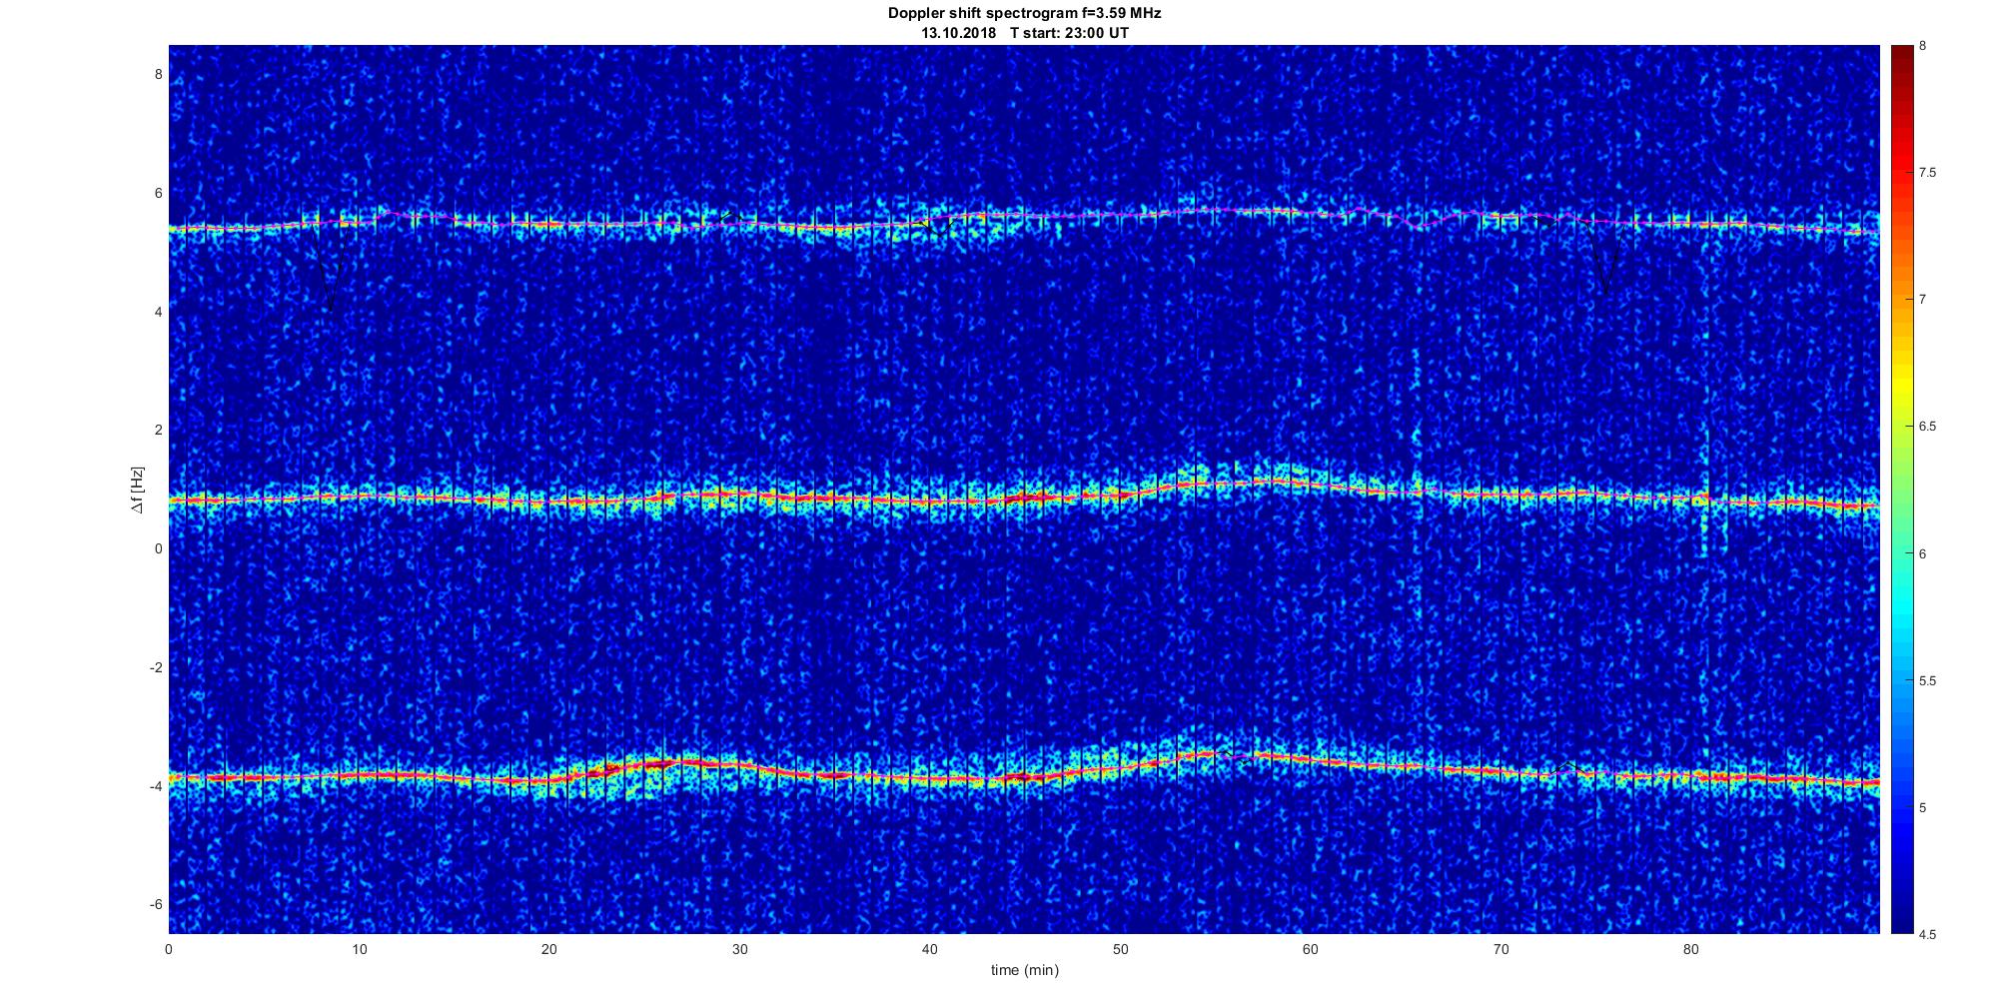Screen dimensions: 1998x1002
Task: Click the y-axis tick label '-4'
Action: [x=155, y=786]
